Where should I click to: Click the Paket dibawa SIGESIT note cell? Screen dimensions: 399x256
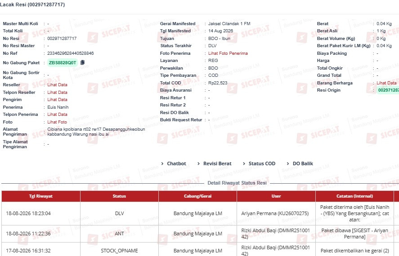coord(354,234)
